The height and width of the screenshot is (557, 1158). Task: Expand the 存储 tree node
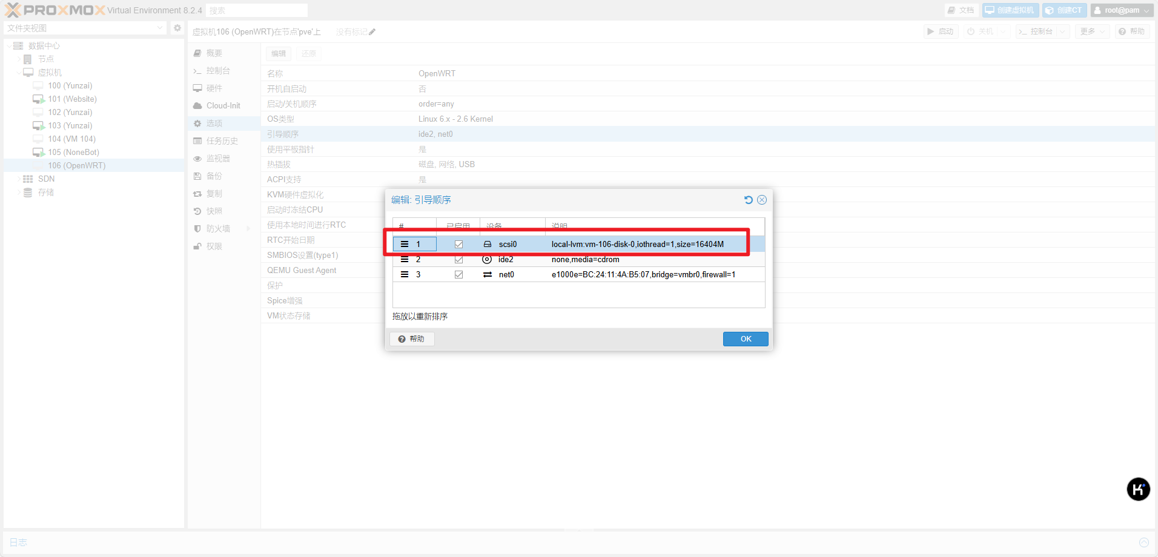click(19, 193)
